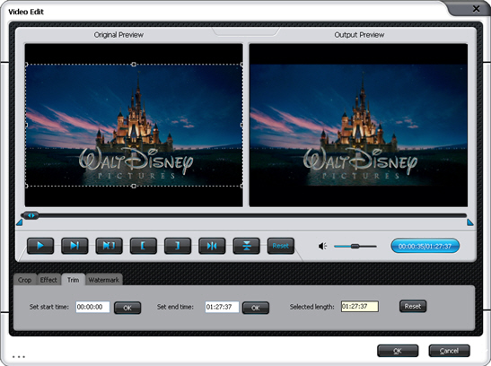Mute audio with the speaker icon
491x366 pixels.
(x=322, y=246)
